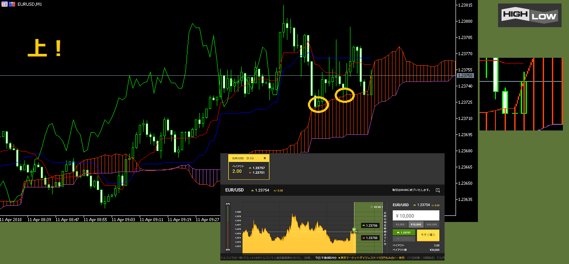The height and width of the screenshot is (264, 569).
Task: Click the clock icon next to 02:46
Action: [371, 207]
